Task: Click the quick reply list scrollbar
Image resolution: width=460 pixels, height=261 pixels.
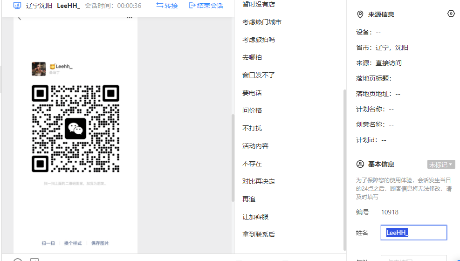Action: tap(345, 170)
